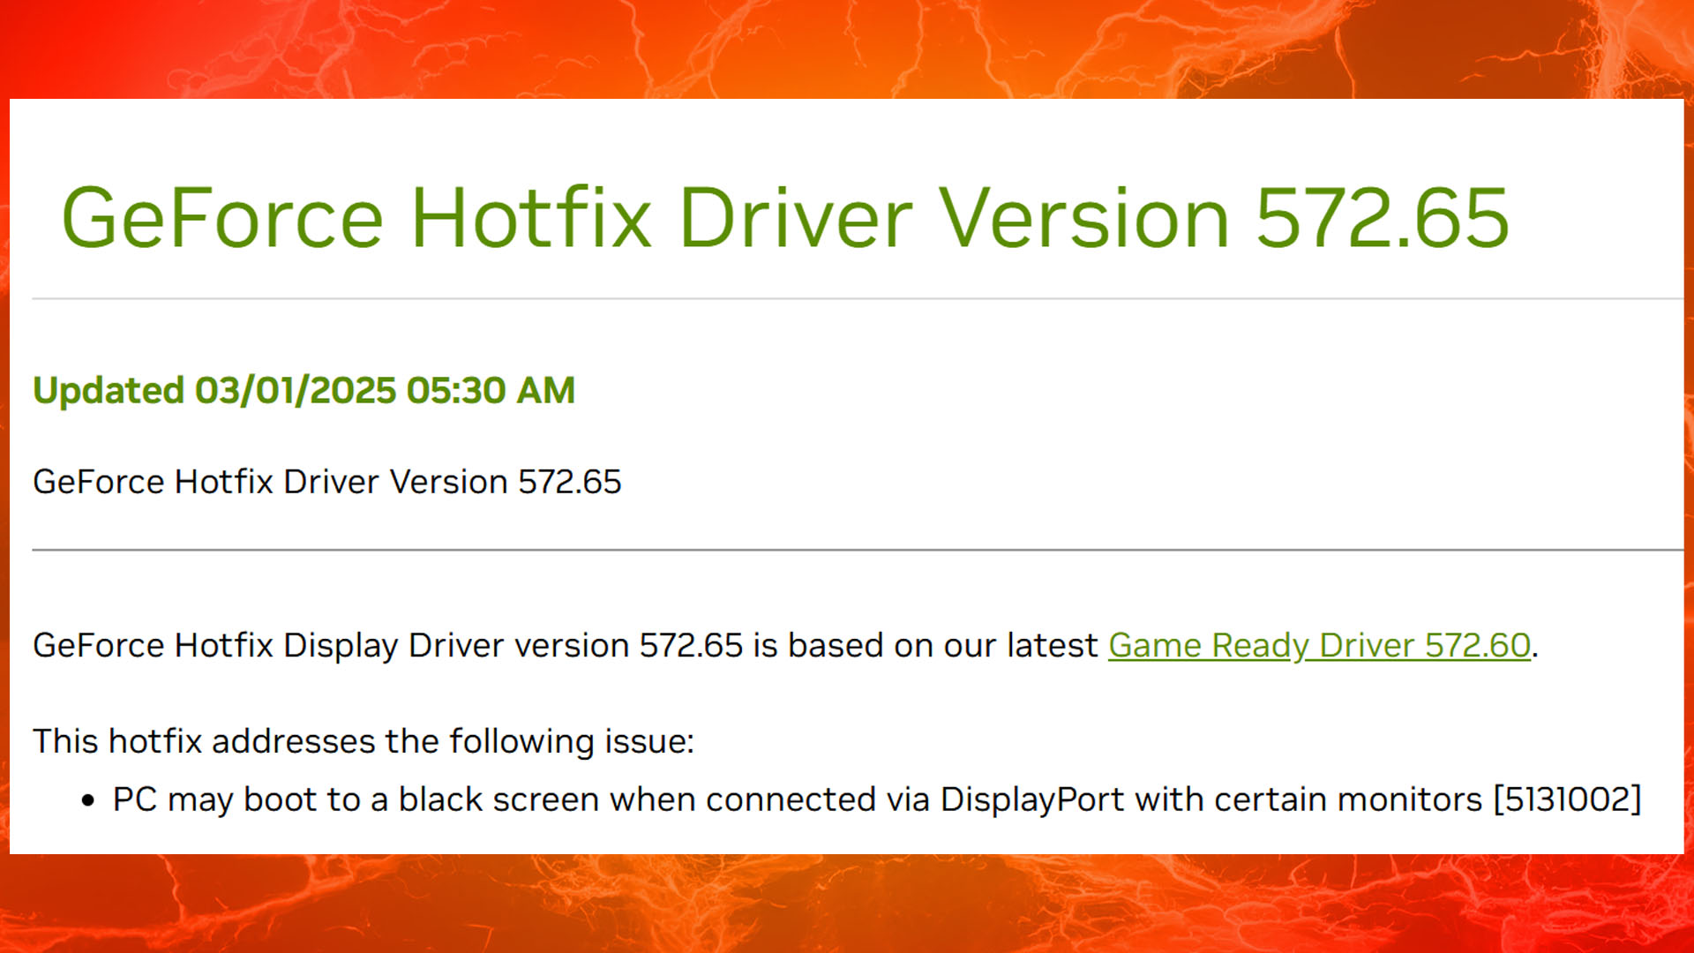Image resolution: width=1694 pixels, height=953 pixels.
Task: Click the Updated 03/01/2025 timestamp line
Action: pos(304,390)
